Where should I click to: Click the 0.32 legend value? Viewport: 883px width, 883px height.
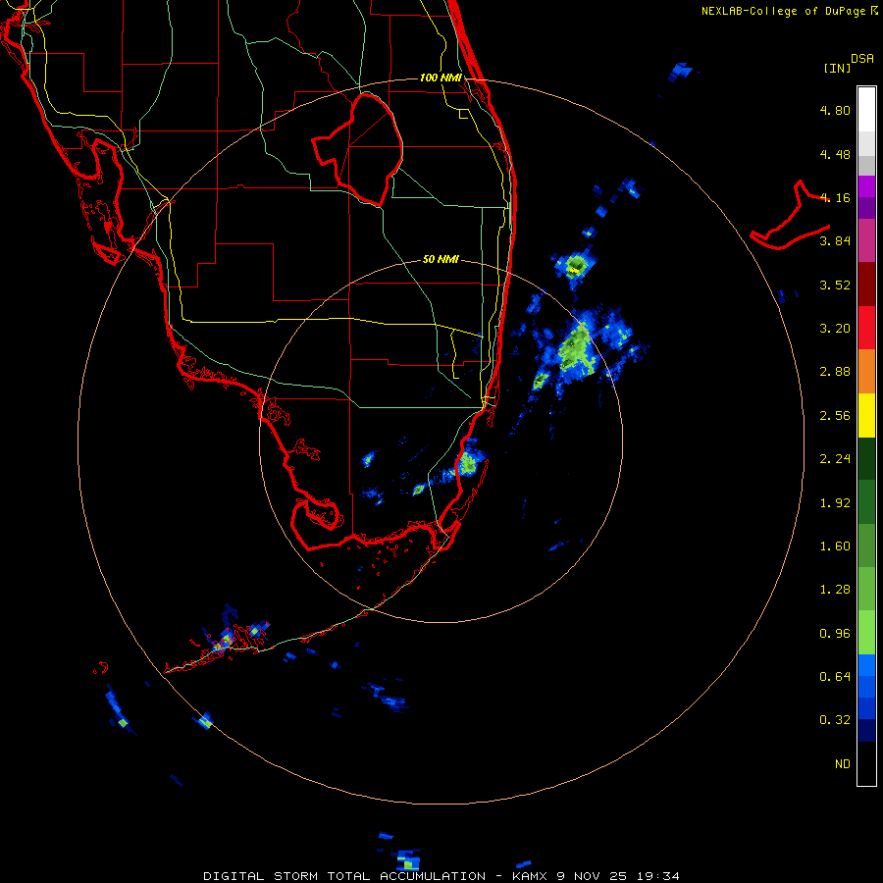coord(835,720)
